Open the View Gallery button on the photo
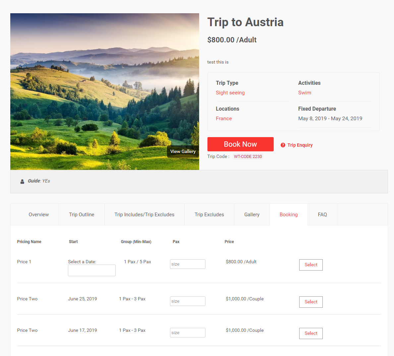The image size is (394, 356). coord(183,151)
